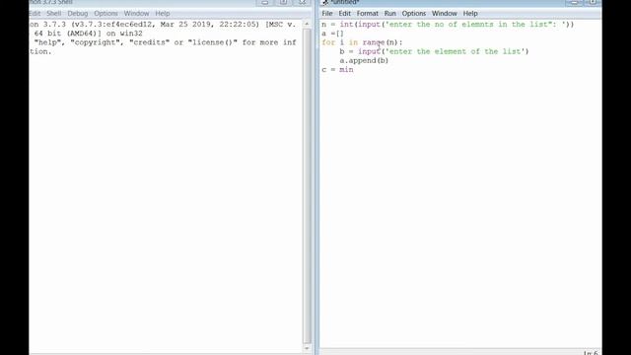Screen dimensions: 631x355
Task: Open Help menu in untitled editor window
Action: pos(470,13)
